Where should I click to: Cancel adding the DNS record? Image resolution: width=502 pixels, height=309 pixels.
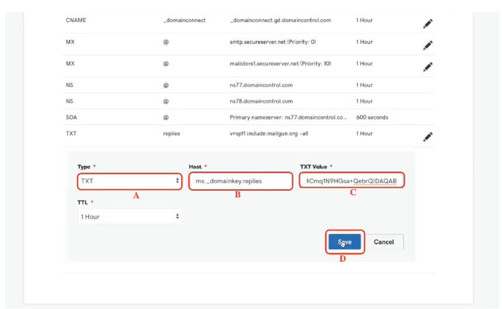pyautogui.click(x=383, y=242)
